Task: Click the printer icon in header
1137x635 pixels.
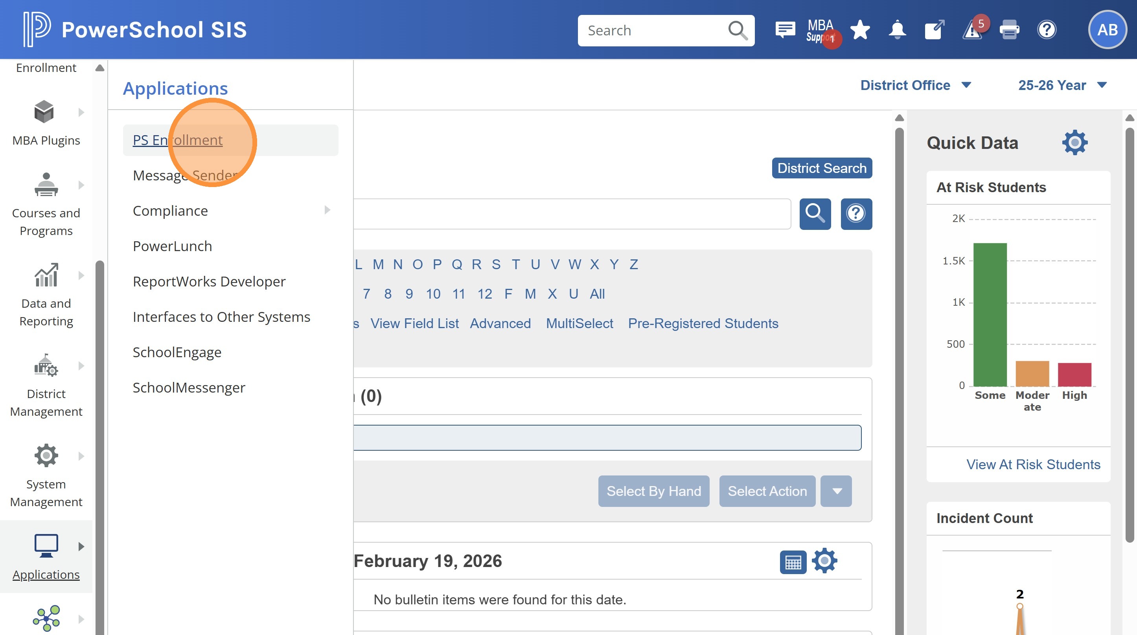Action: 1009,30
